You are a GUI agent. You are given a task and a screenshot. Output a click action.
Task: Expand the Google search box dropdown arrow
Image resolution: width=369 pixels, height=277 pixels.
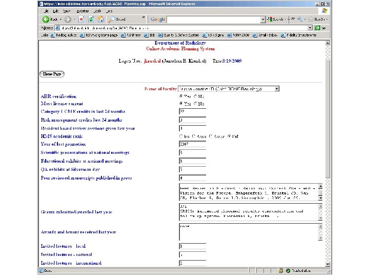point(263,19)
